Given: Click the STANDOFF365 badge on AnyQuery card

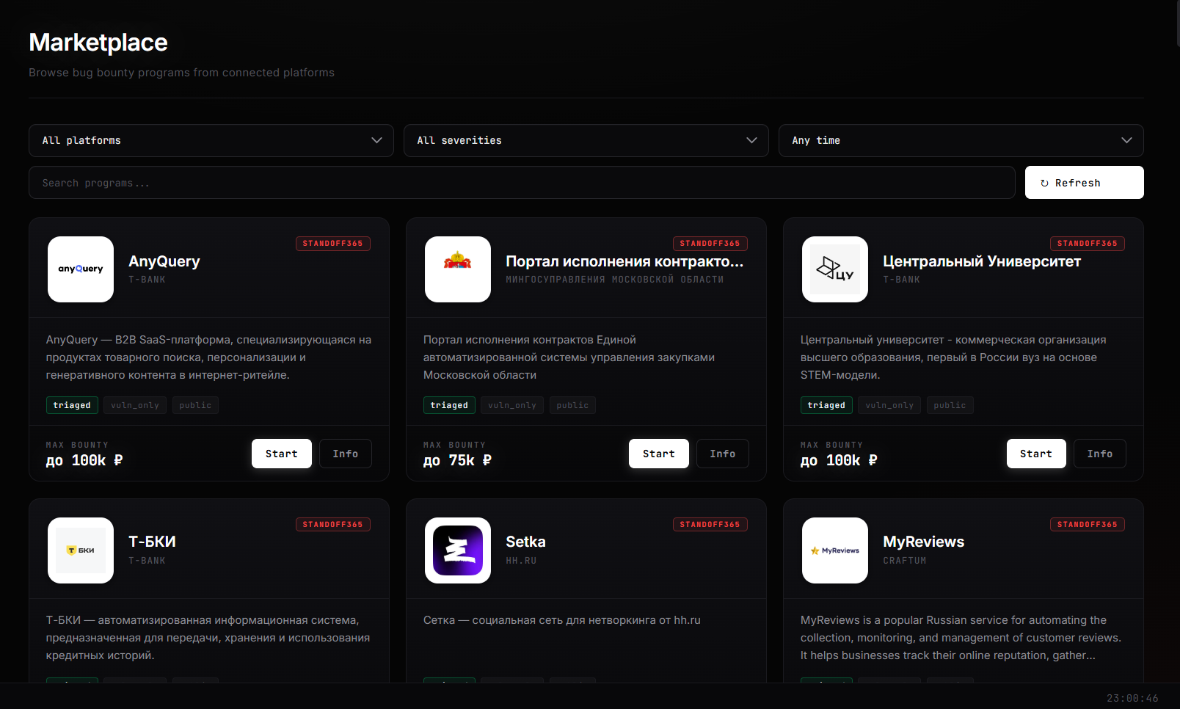Looking at the screenshot, I should (333, 244).
